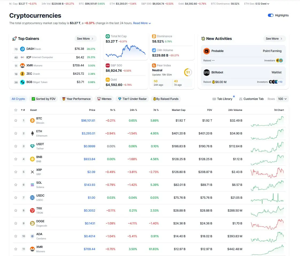
Task: Click the 24h Volume chart icon
Action: pos(154,50)
